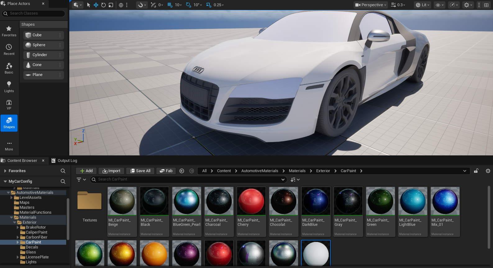Open the Lights category in Place Actors
This screenshot has width=493, height=268.
click(9, 87)
